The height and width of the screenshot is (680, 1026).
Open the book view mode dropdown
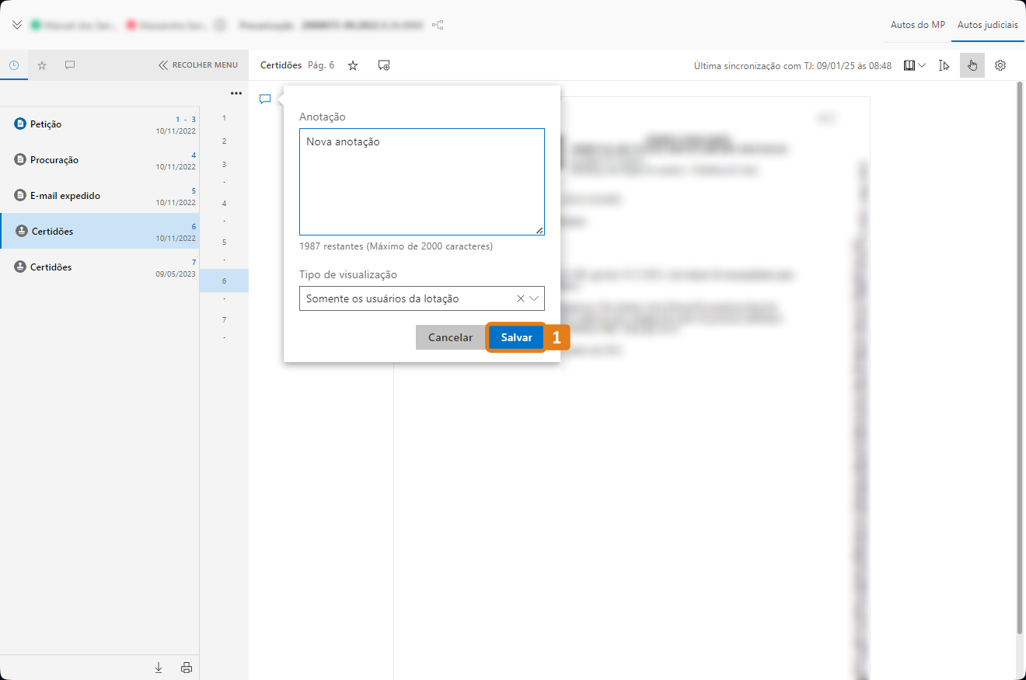point(914,65)
